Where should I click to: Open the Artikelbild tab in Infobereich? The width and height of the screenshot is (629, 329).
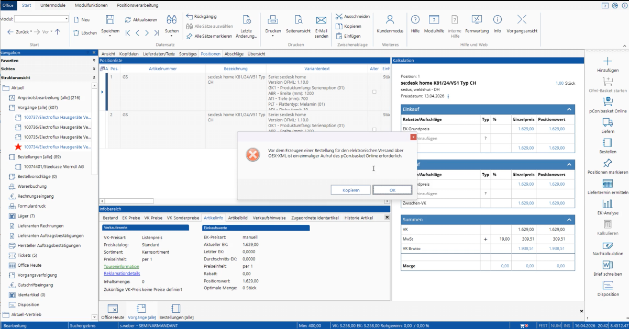[x=238, y=218]
